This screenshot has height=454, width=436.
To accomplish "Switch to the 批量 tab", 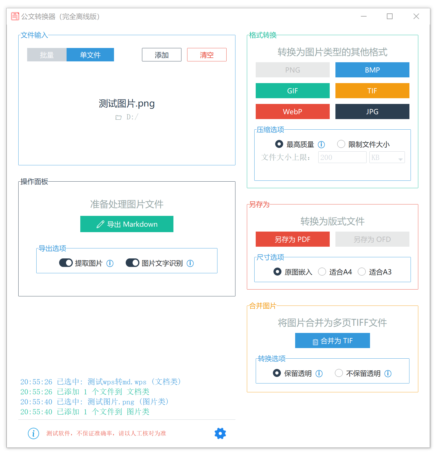I will click(47, 55).
